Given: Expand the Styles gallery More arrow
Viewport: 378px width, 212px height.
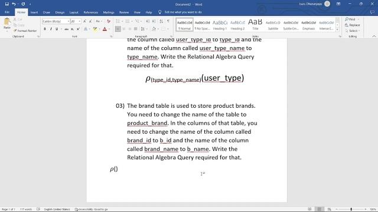Looking at the screenshot, I should tap(337, 30).
